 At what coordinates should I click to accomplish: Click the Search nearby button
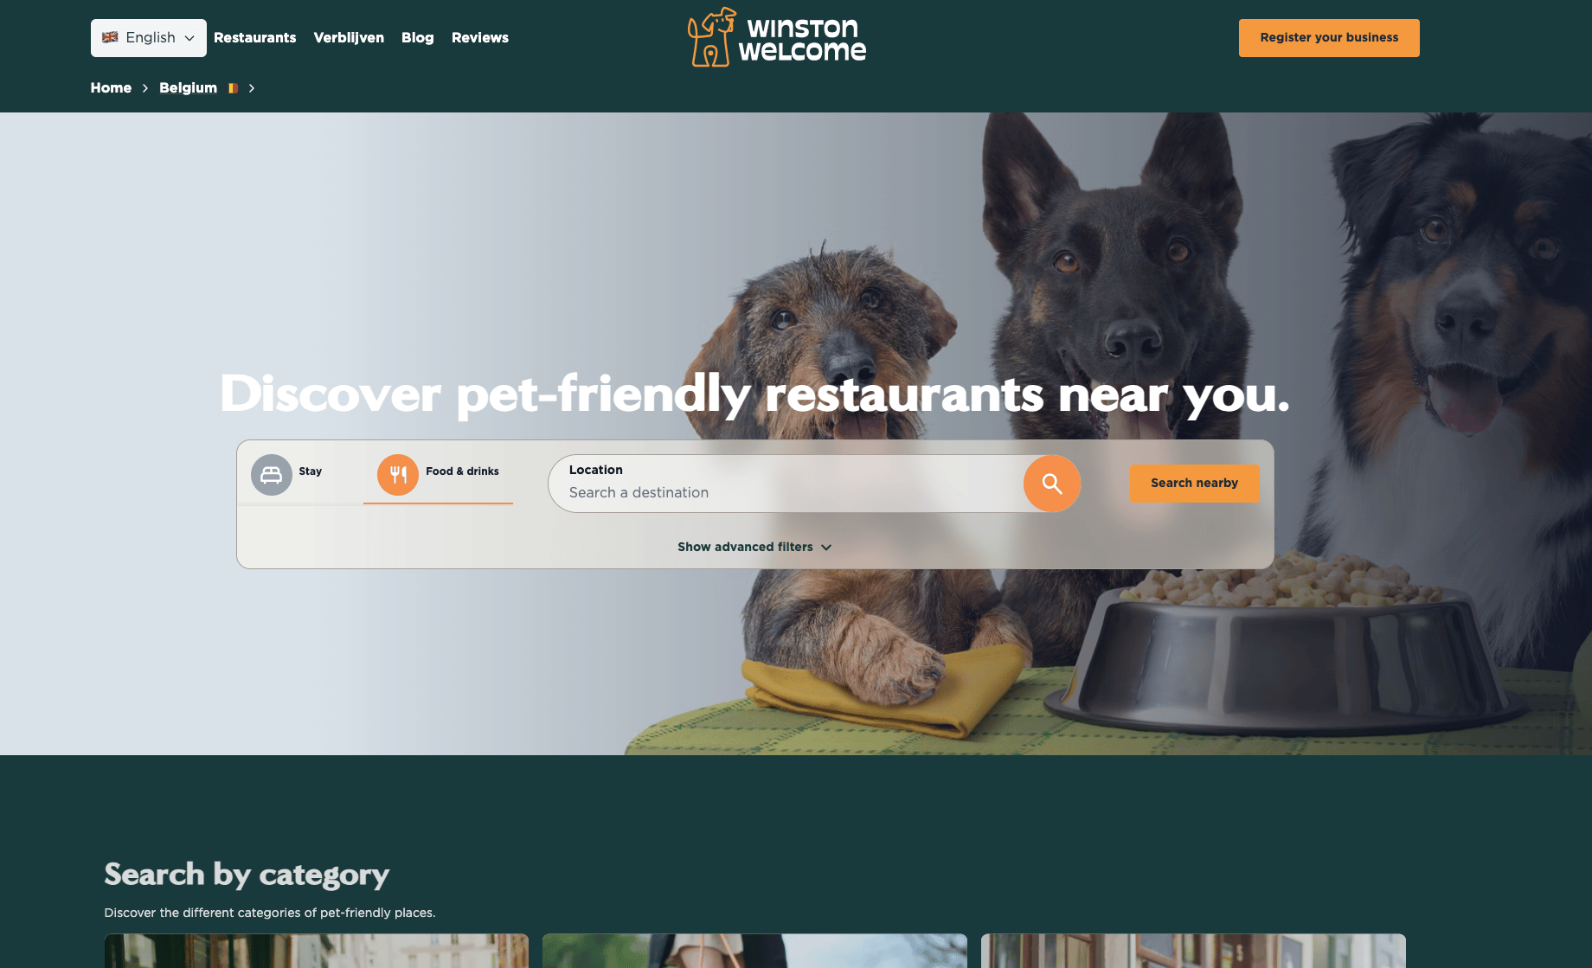tap(1194, 484)
